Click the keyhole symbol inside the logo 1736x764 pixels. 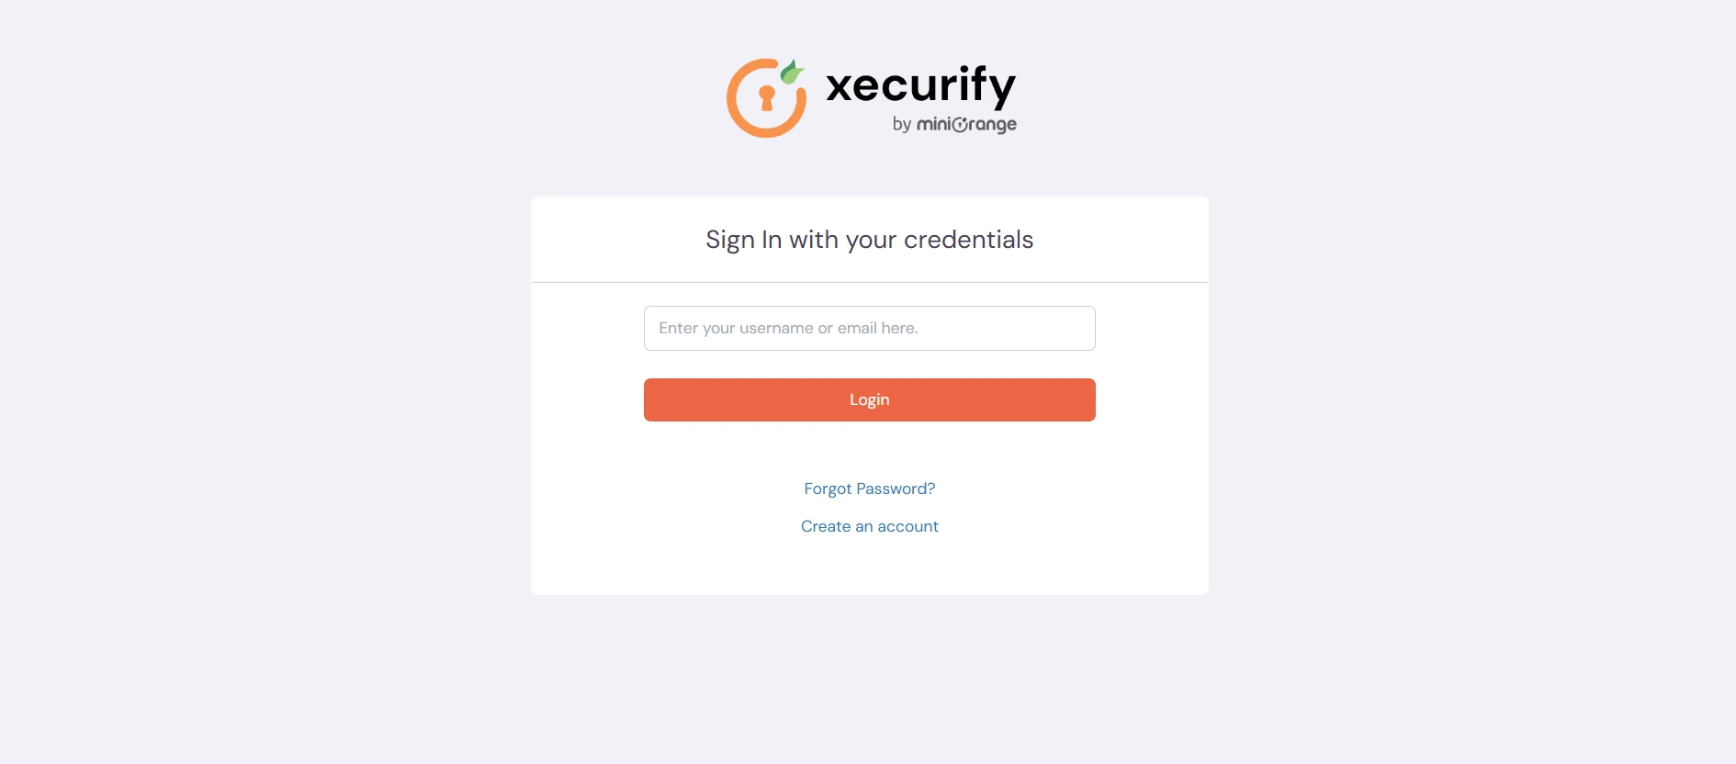[765, 99]
